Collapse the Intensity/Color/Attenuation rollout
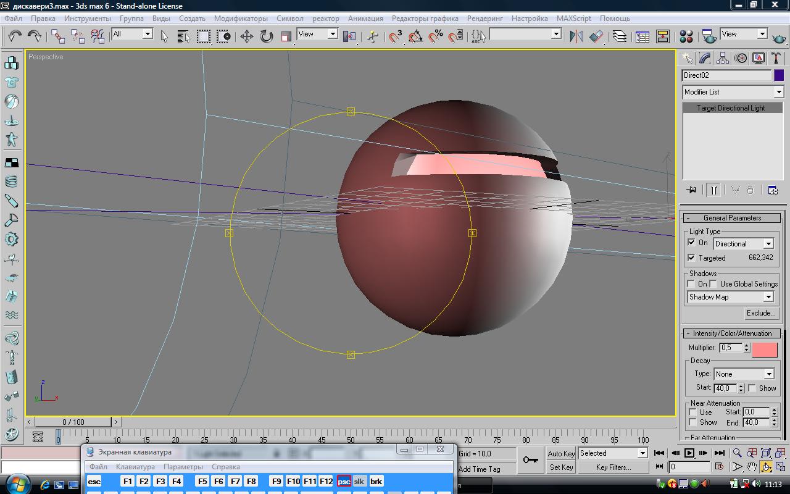This screenshot has width=790, height=494. pyautogui.click(x=732, y=333)
